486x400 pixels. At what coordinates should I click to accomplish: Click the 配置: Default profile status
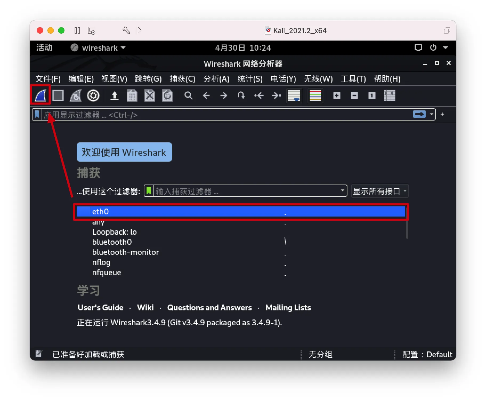[427, 354]
